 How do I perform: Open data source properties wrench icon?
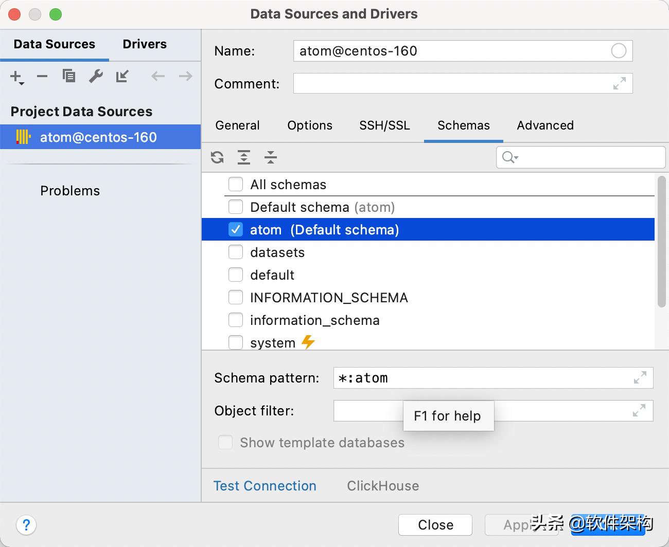click(x=96, y=76)
